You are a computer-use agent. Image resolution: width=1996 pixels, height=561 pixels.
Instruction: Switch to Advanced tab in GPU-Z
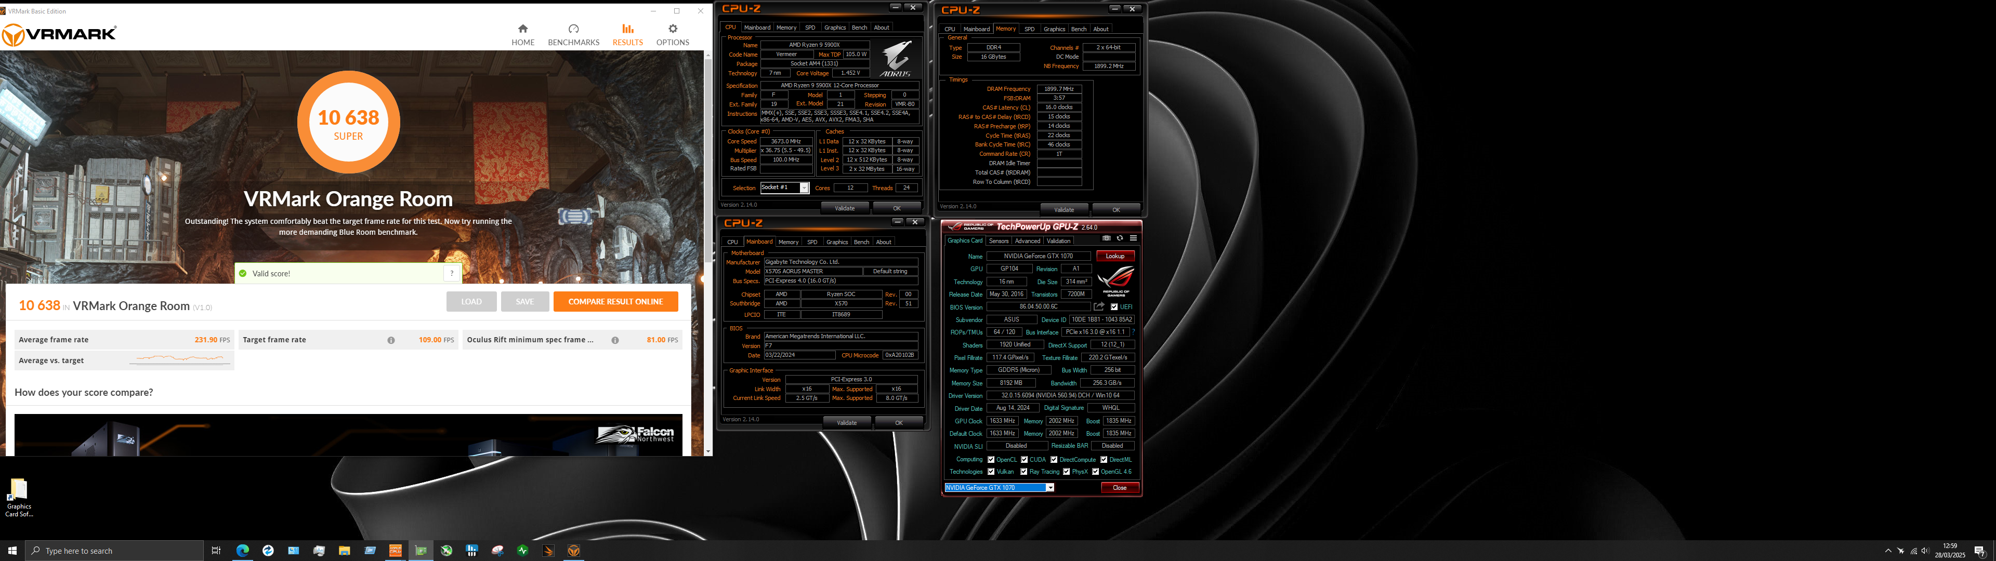(x=1028, y=241)
